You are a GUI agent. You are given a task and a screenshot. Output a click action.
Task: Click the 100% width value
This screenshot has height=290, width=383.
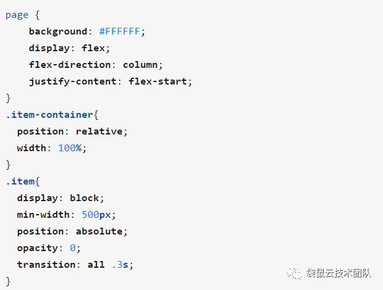[x=70, y=148]
